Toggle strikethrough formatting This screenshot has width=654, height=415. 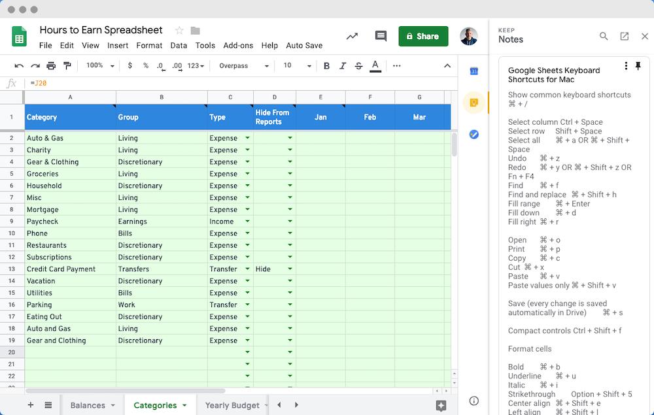pyautogui.click(x=358, y=66)
